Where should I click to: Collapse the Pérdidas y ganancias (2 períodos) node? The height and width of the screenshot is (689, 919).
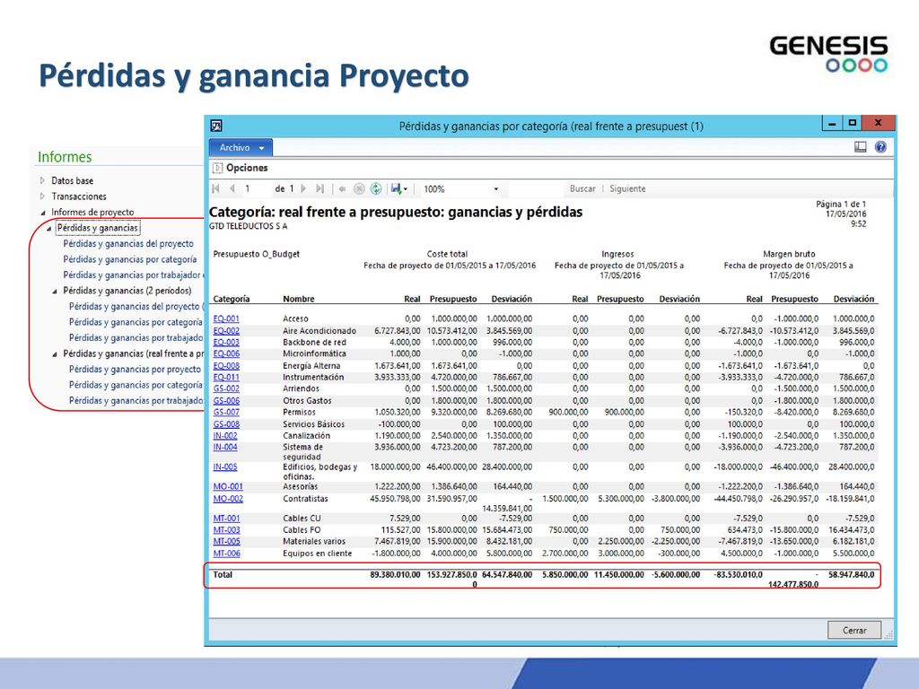click(55, 292)
